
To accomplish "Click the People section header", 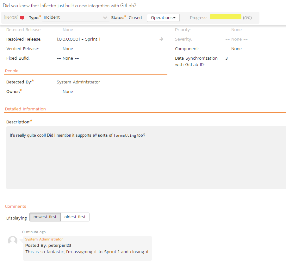I will pyautogui.click(x=12, y=71).
